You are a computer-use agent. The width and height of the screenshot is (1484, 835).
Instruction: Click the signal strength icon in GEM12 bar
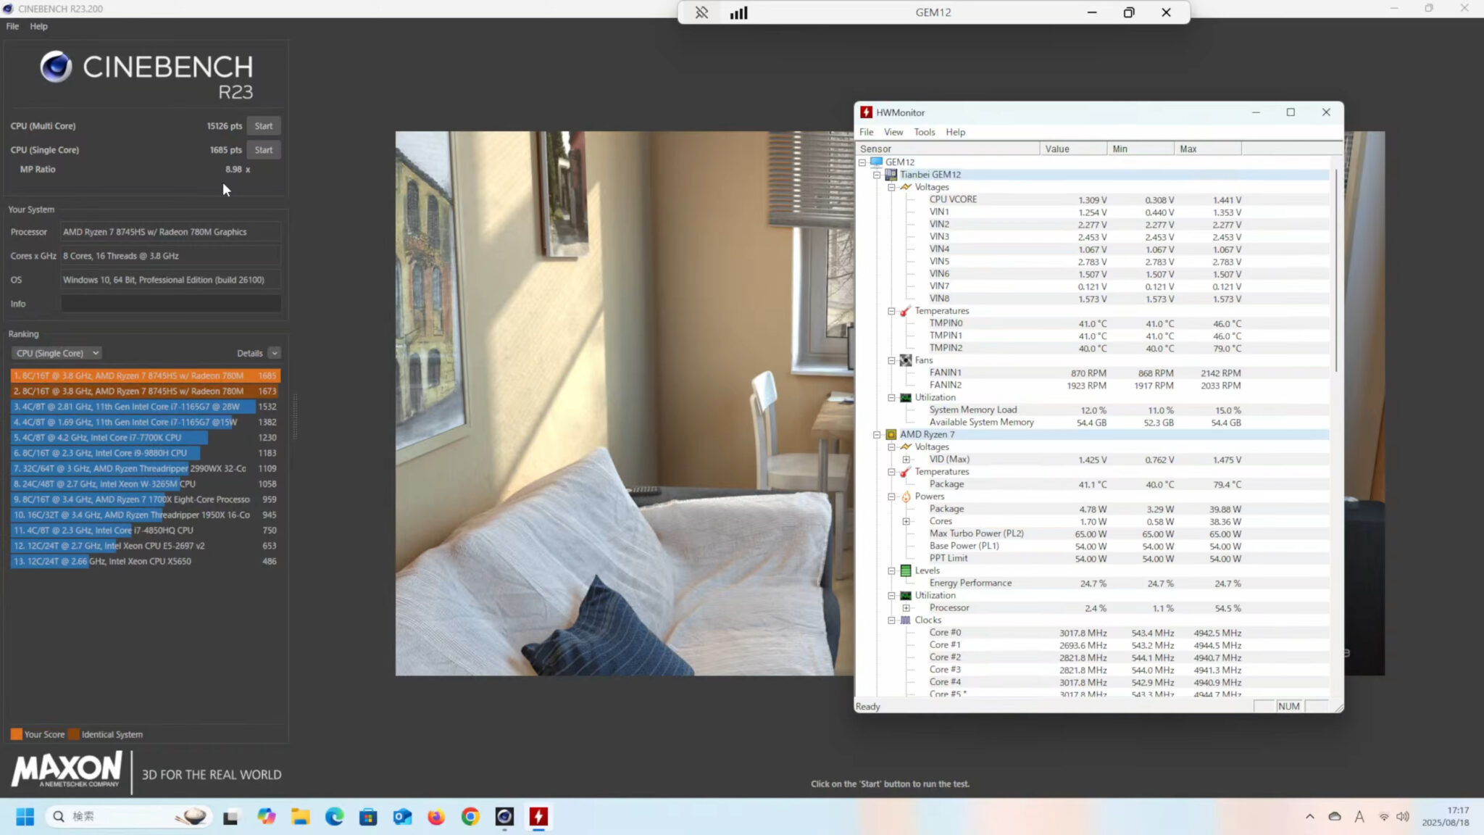738,12
